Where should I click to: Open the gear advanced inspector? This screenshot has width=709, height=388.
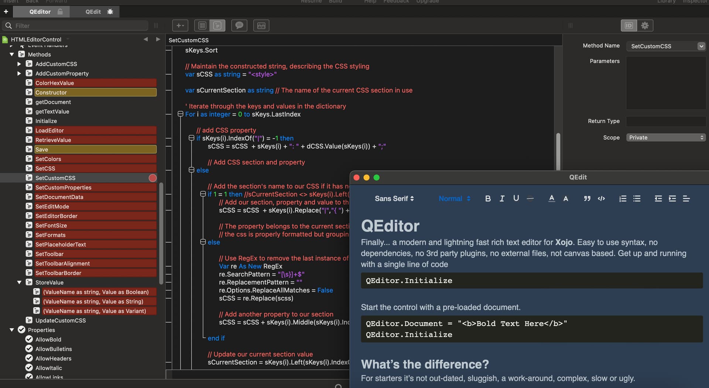pos(645,25)
